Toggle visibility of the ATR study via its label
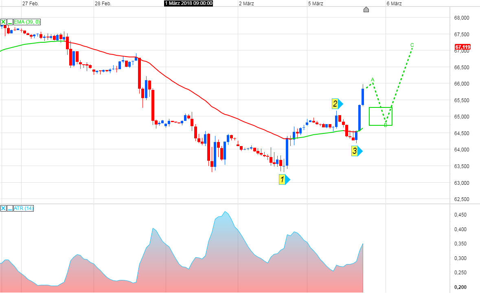This screenshot has height=295, width=480. (x=23, y=208)
